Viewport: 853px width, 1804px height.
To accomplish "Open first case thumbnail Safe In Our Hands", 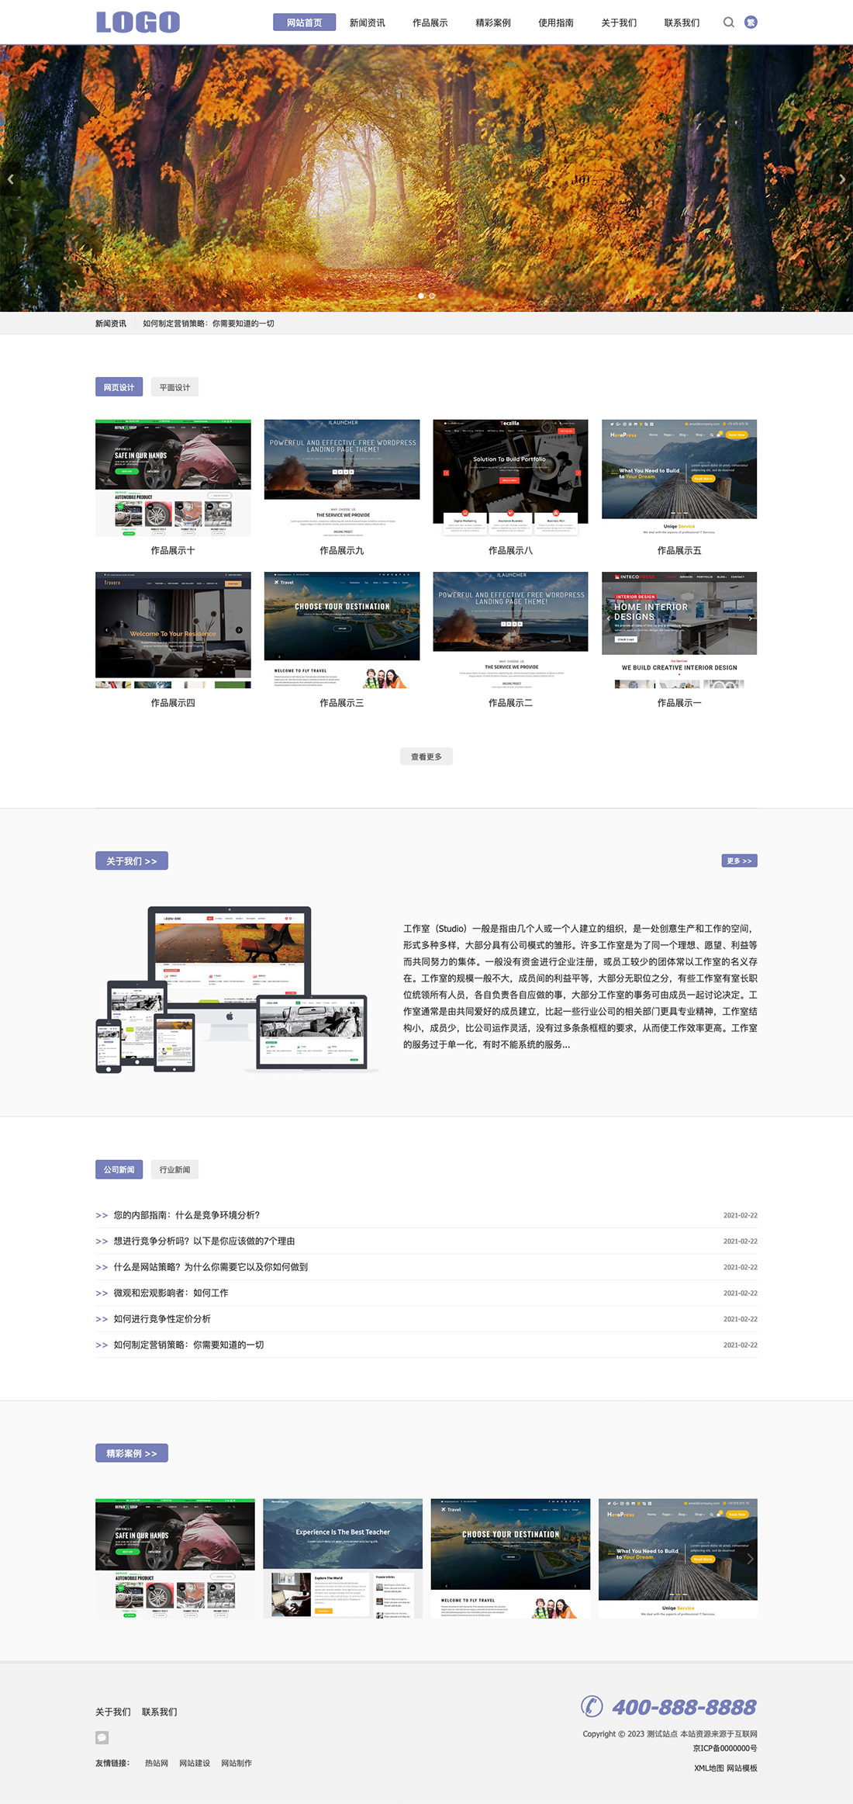I will click(175, 1558).
